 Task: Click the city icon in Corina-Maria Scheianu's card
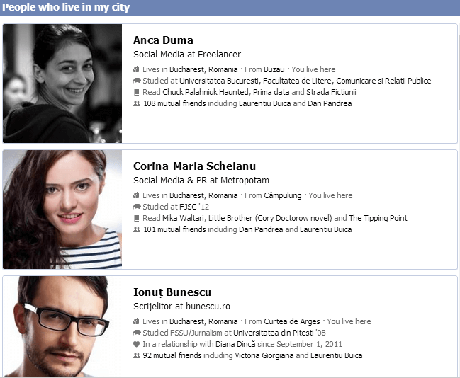(x=136, y=195)
